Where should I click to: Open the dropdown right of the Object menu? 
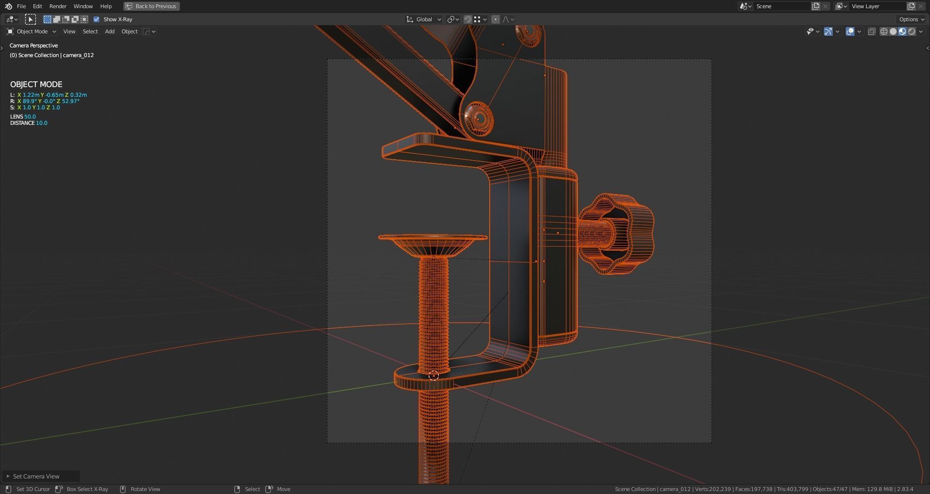[x=149, y=31]
